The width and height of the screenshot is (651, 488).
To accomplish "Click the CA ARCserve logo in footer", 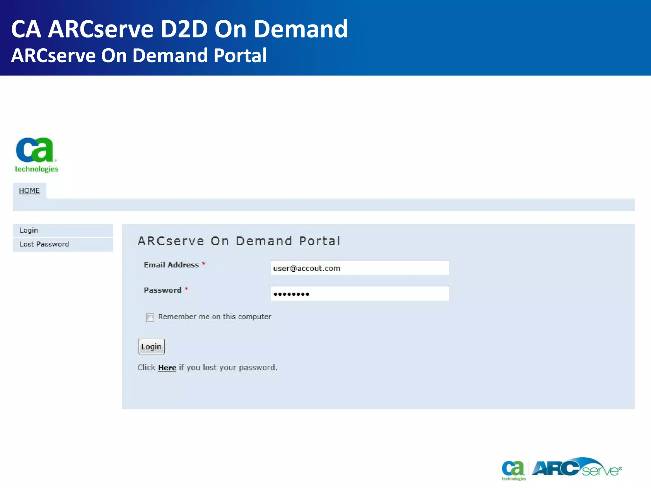I will tap(562, 469).
